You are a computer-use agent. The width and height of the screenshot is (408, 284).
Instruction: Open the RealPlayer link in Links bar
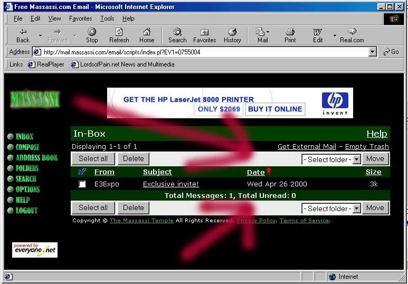click(46, 64)
